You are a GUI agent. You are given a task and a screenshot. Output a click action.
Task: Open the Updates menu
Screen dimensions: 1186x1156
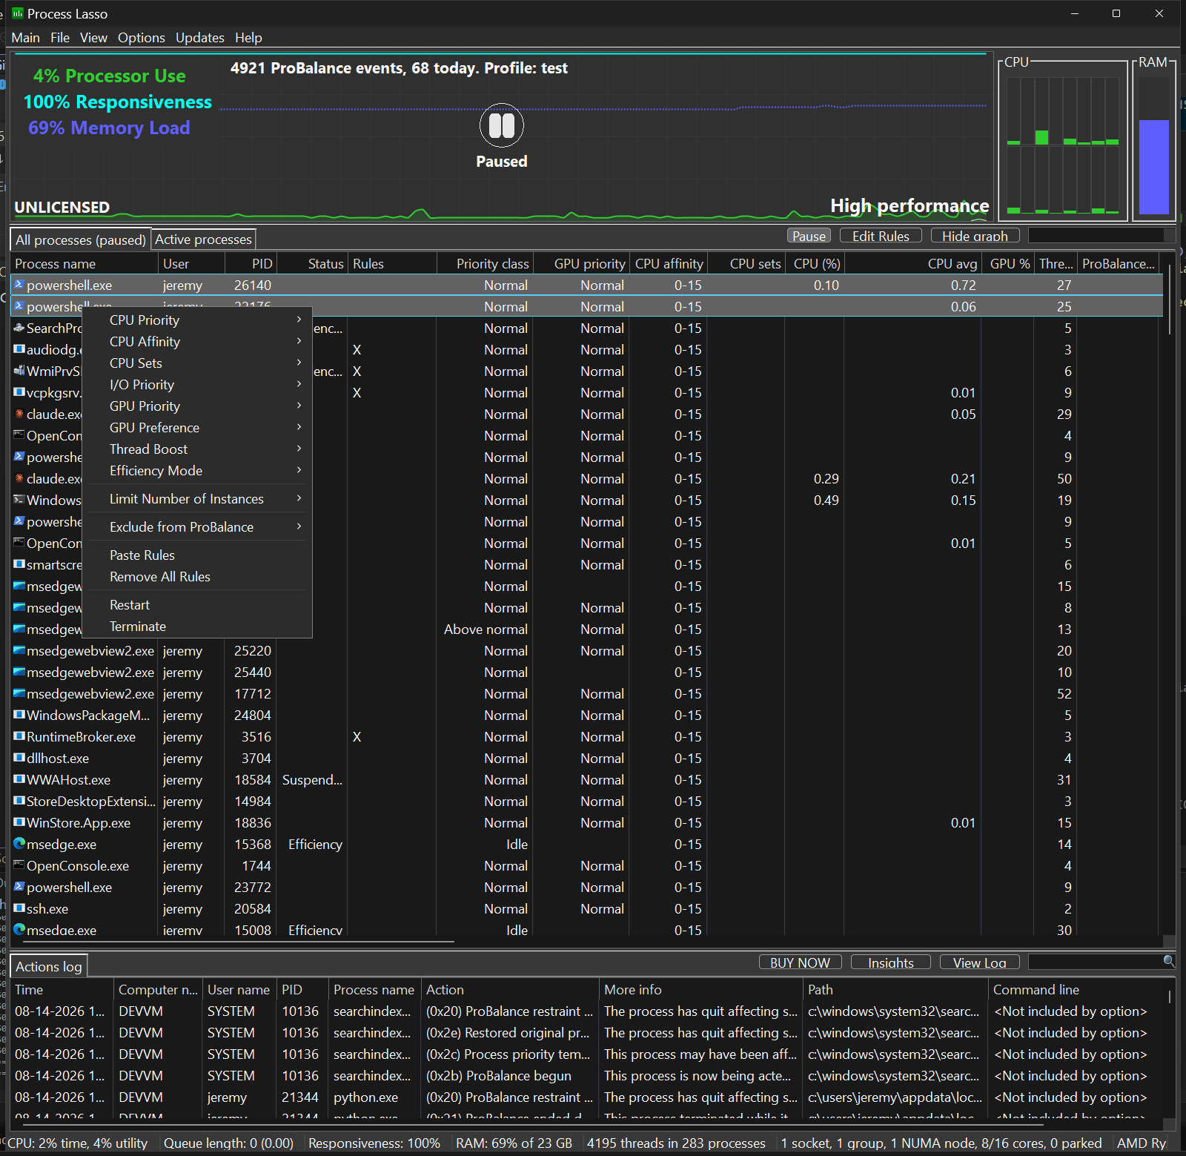[200, 37]
